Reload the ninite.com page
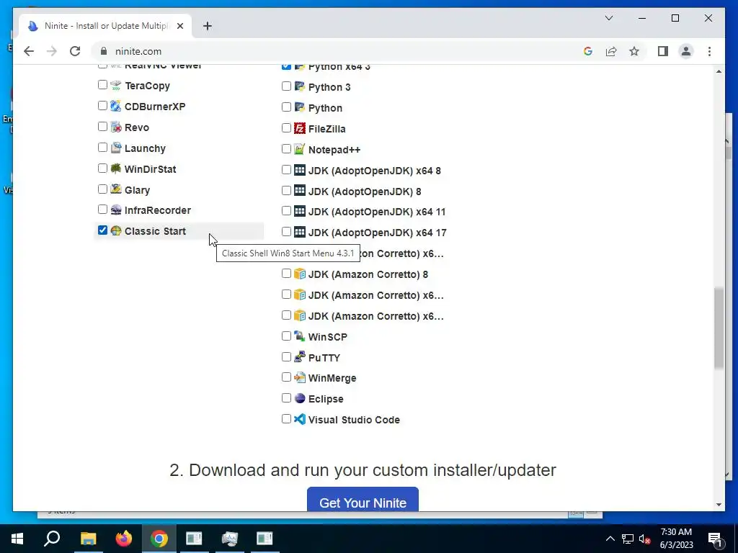The image size is (738, 553). pyautogui.click(x=75, y=51)
